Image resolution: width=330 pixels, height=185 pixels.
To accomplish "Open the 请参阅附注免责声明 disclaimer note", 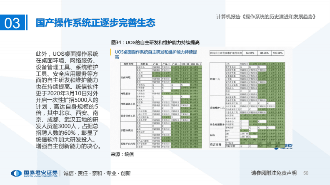I will 274,173.
